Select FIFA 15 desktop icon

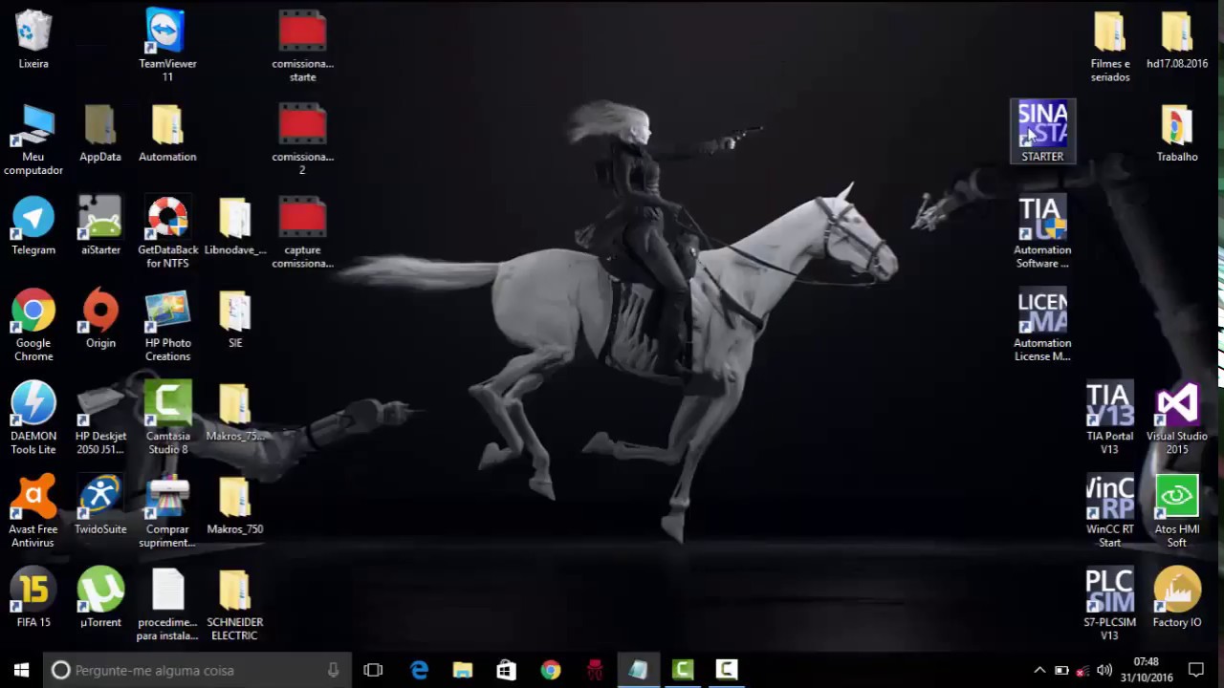(33, 598)
